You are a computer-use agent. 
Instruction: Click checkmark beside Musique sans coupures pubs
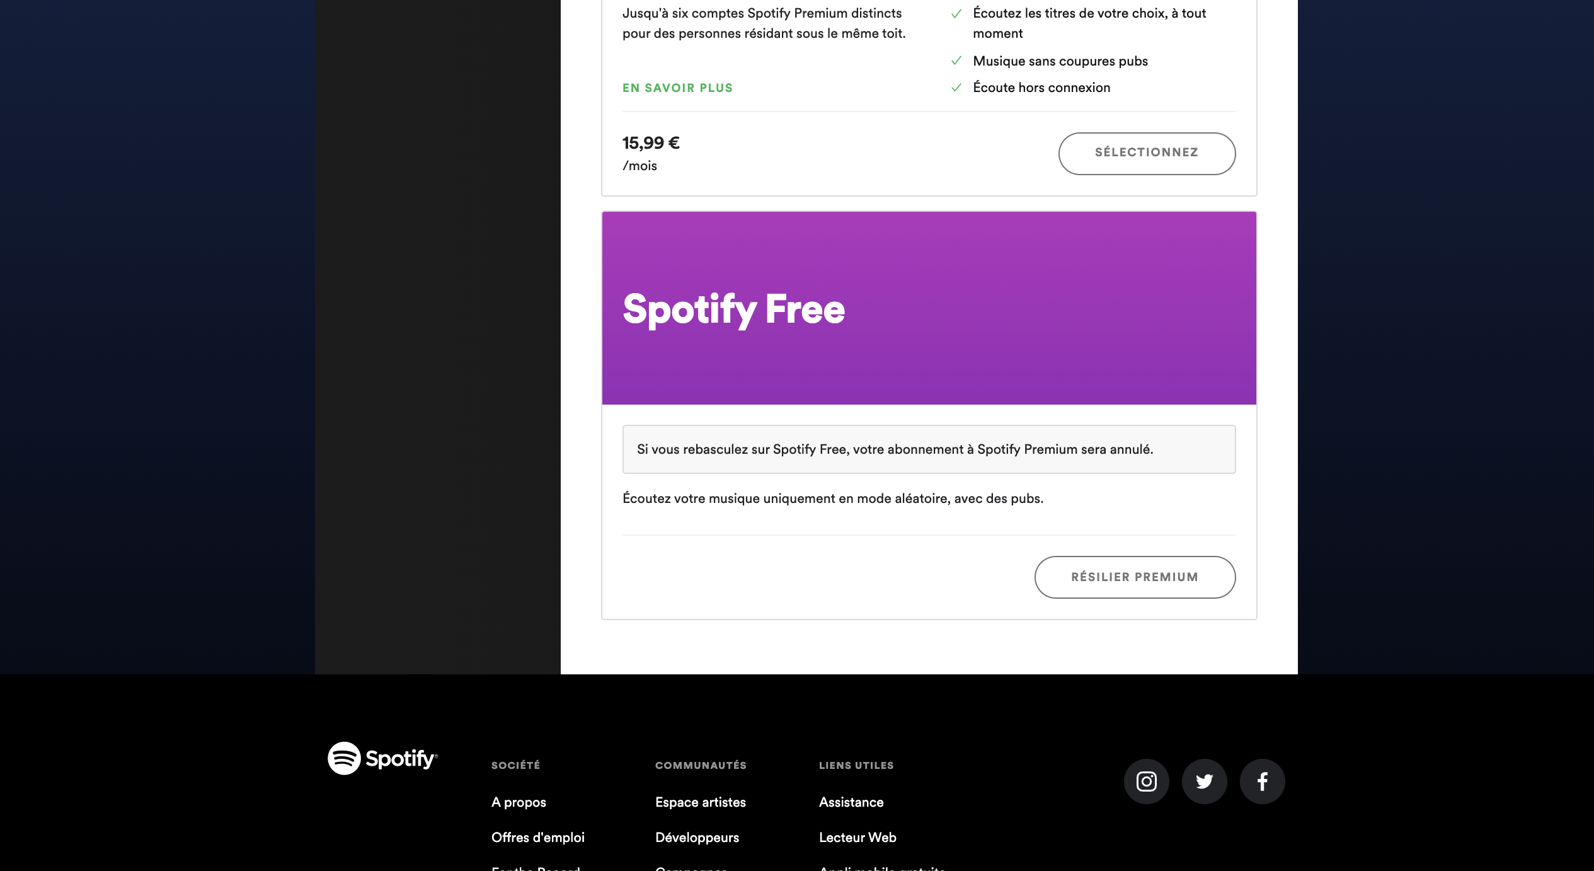(956, 61)
